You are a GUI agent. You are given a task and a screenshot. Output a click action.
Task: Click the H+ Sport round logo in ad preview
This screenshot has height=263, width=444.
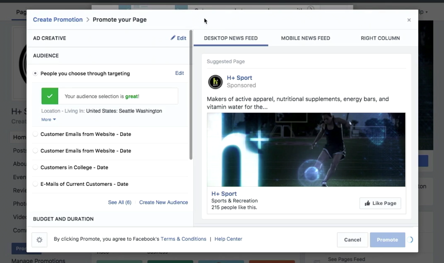pos(215,82)
